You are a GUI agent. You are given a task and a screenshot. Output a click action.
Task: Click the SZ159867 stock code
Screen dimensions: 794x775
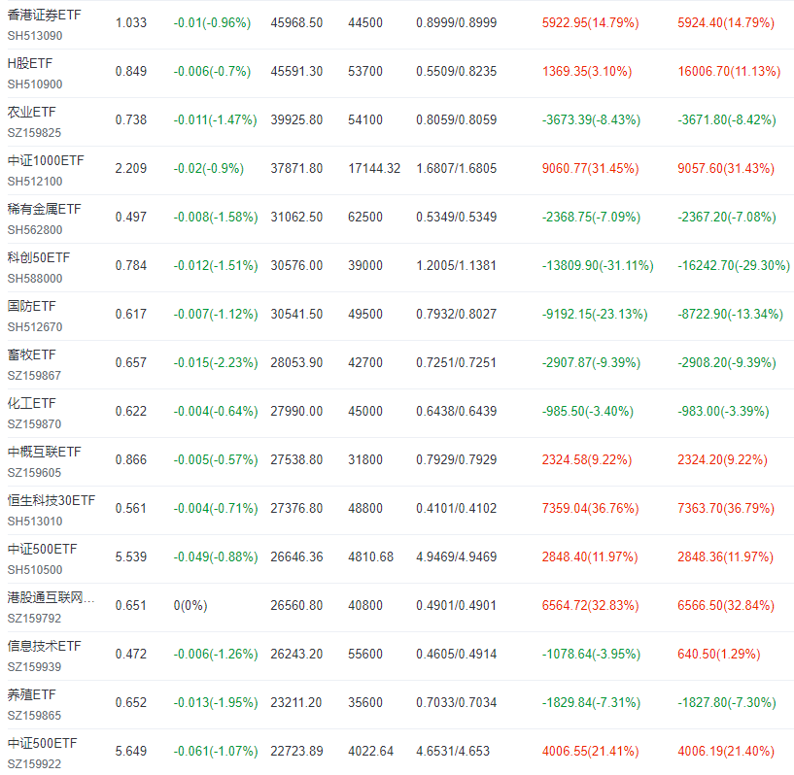pos(34,376)
